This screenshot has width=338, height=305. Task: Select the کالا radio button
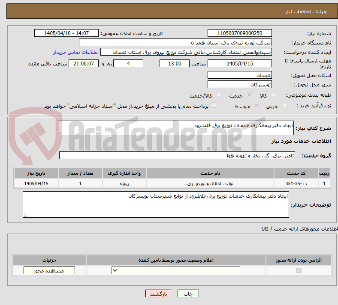point(273,95)
